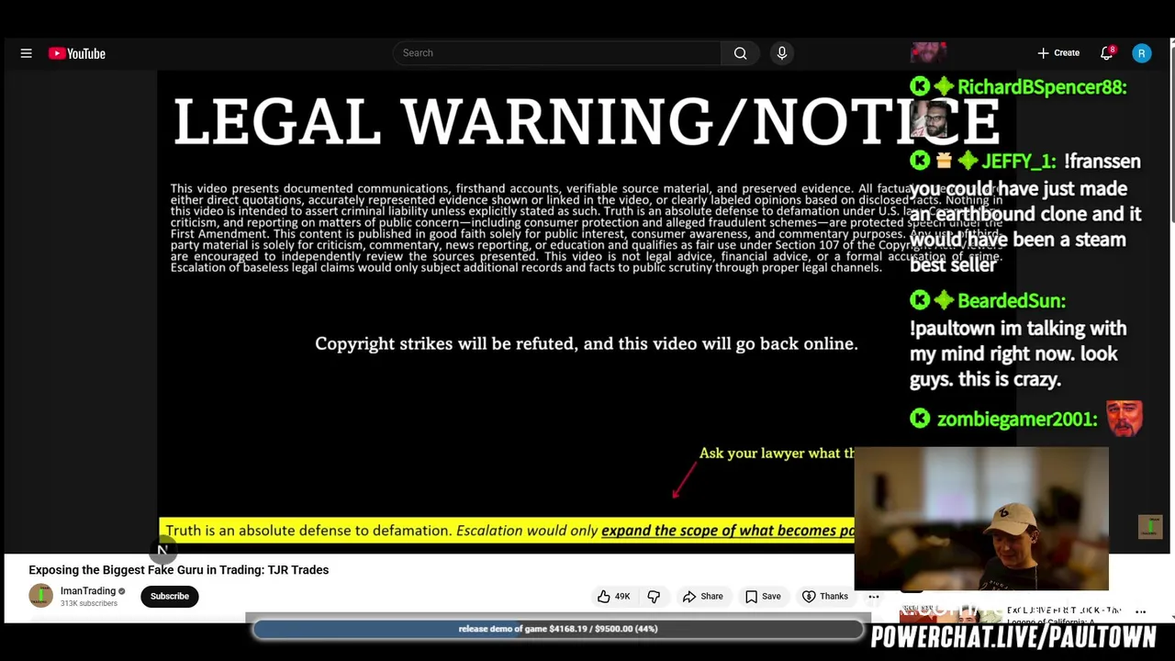Viewport: 1175px width, 661px height.
Task: Click into the YouTube Search field
Action: (x=556, y=53)
